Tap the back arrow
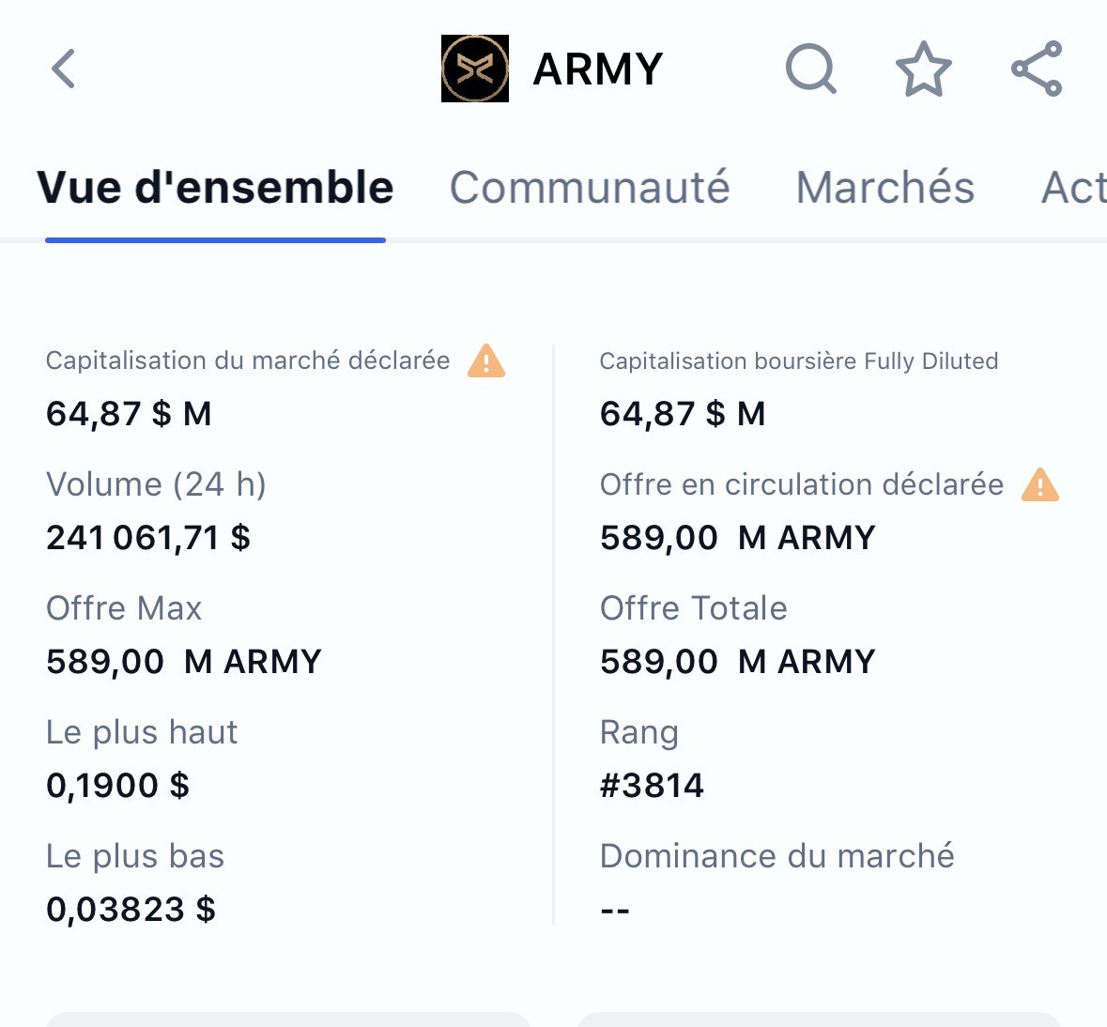The image size is (1107, 1027). (63, 69)
